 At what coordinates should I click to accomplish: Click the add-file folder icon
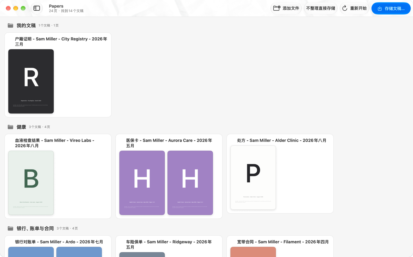tap(277, 8)
